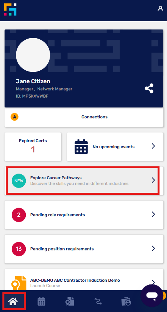Expand Pending role requirements chevron

pos(153,214)
